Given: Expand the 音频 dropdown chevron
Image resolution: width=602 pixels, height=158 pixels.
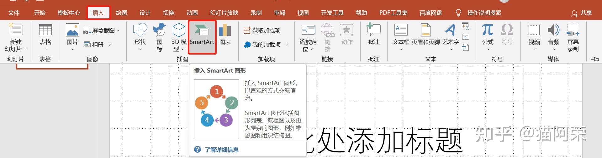Looking at the screenshot, I should point(554,49).
